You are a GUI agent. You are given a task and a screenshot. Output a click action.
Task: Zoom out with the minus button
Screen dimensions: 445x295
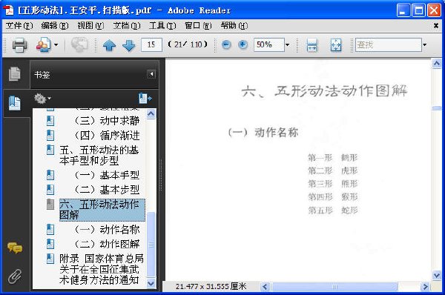(x=226, y=44)
